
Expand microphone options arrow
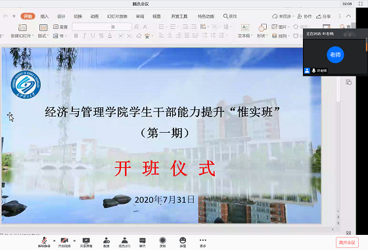(x=54, y=241)
